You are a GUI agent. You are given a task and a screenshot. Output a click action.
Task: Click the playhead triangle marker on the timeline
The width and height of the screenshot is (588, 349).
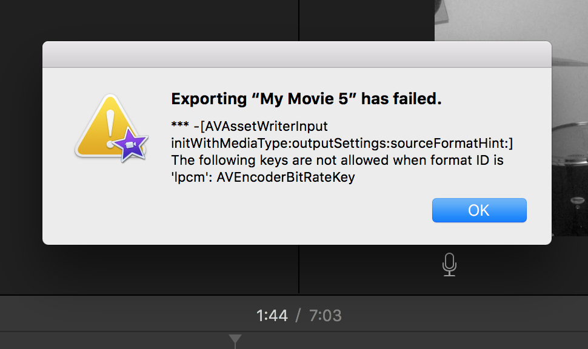pyautogui.click(x=235, y=340)
